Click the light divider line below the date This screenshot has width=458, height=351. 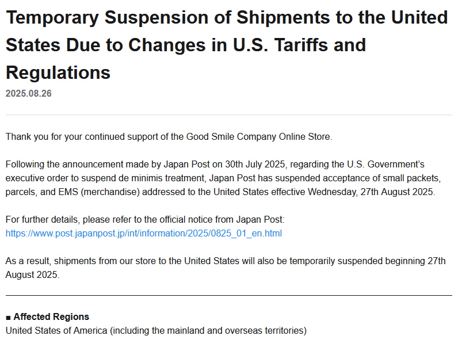(229, 115)
